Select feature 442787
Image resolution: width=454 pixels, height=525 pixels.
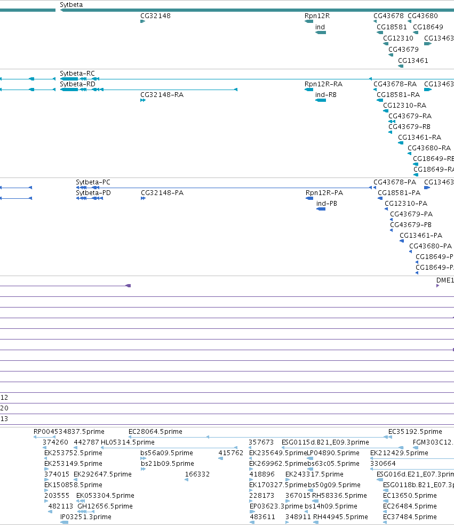tap(86, 442)
